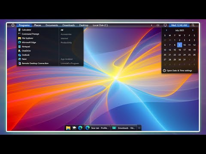Screen dimensions: 206x154
Task: Open the Places menu
Action: [38, 25]
